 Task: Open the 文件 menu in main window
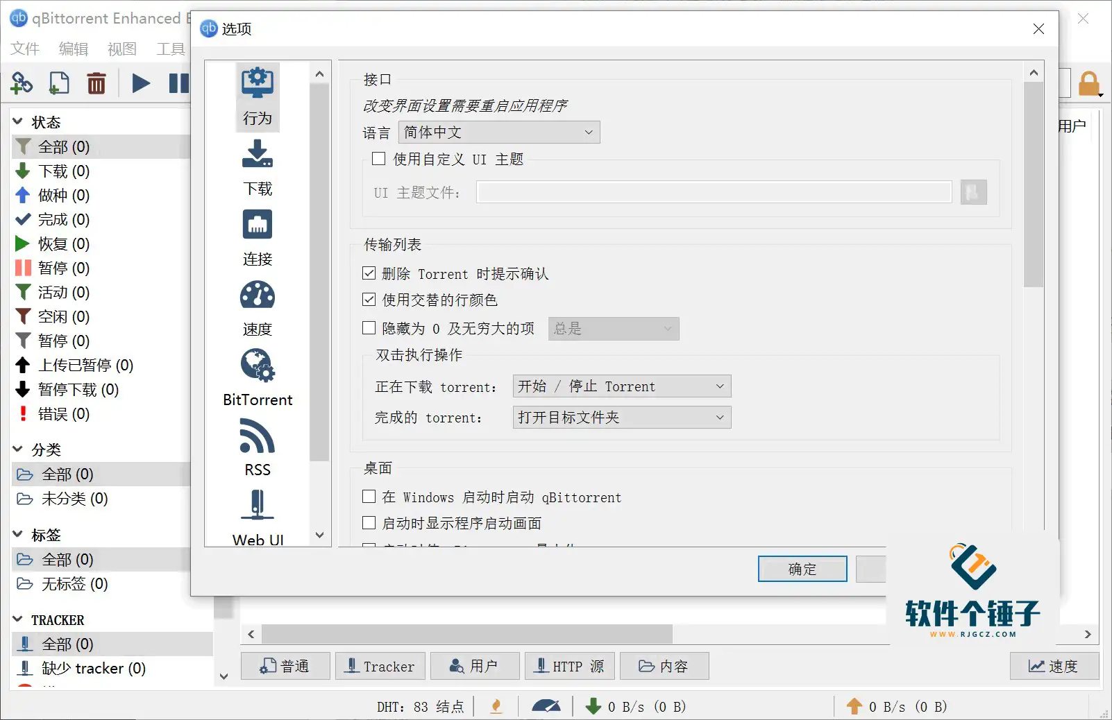25,49
